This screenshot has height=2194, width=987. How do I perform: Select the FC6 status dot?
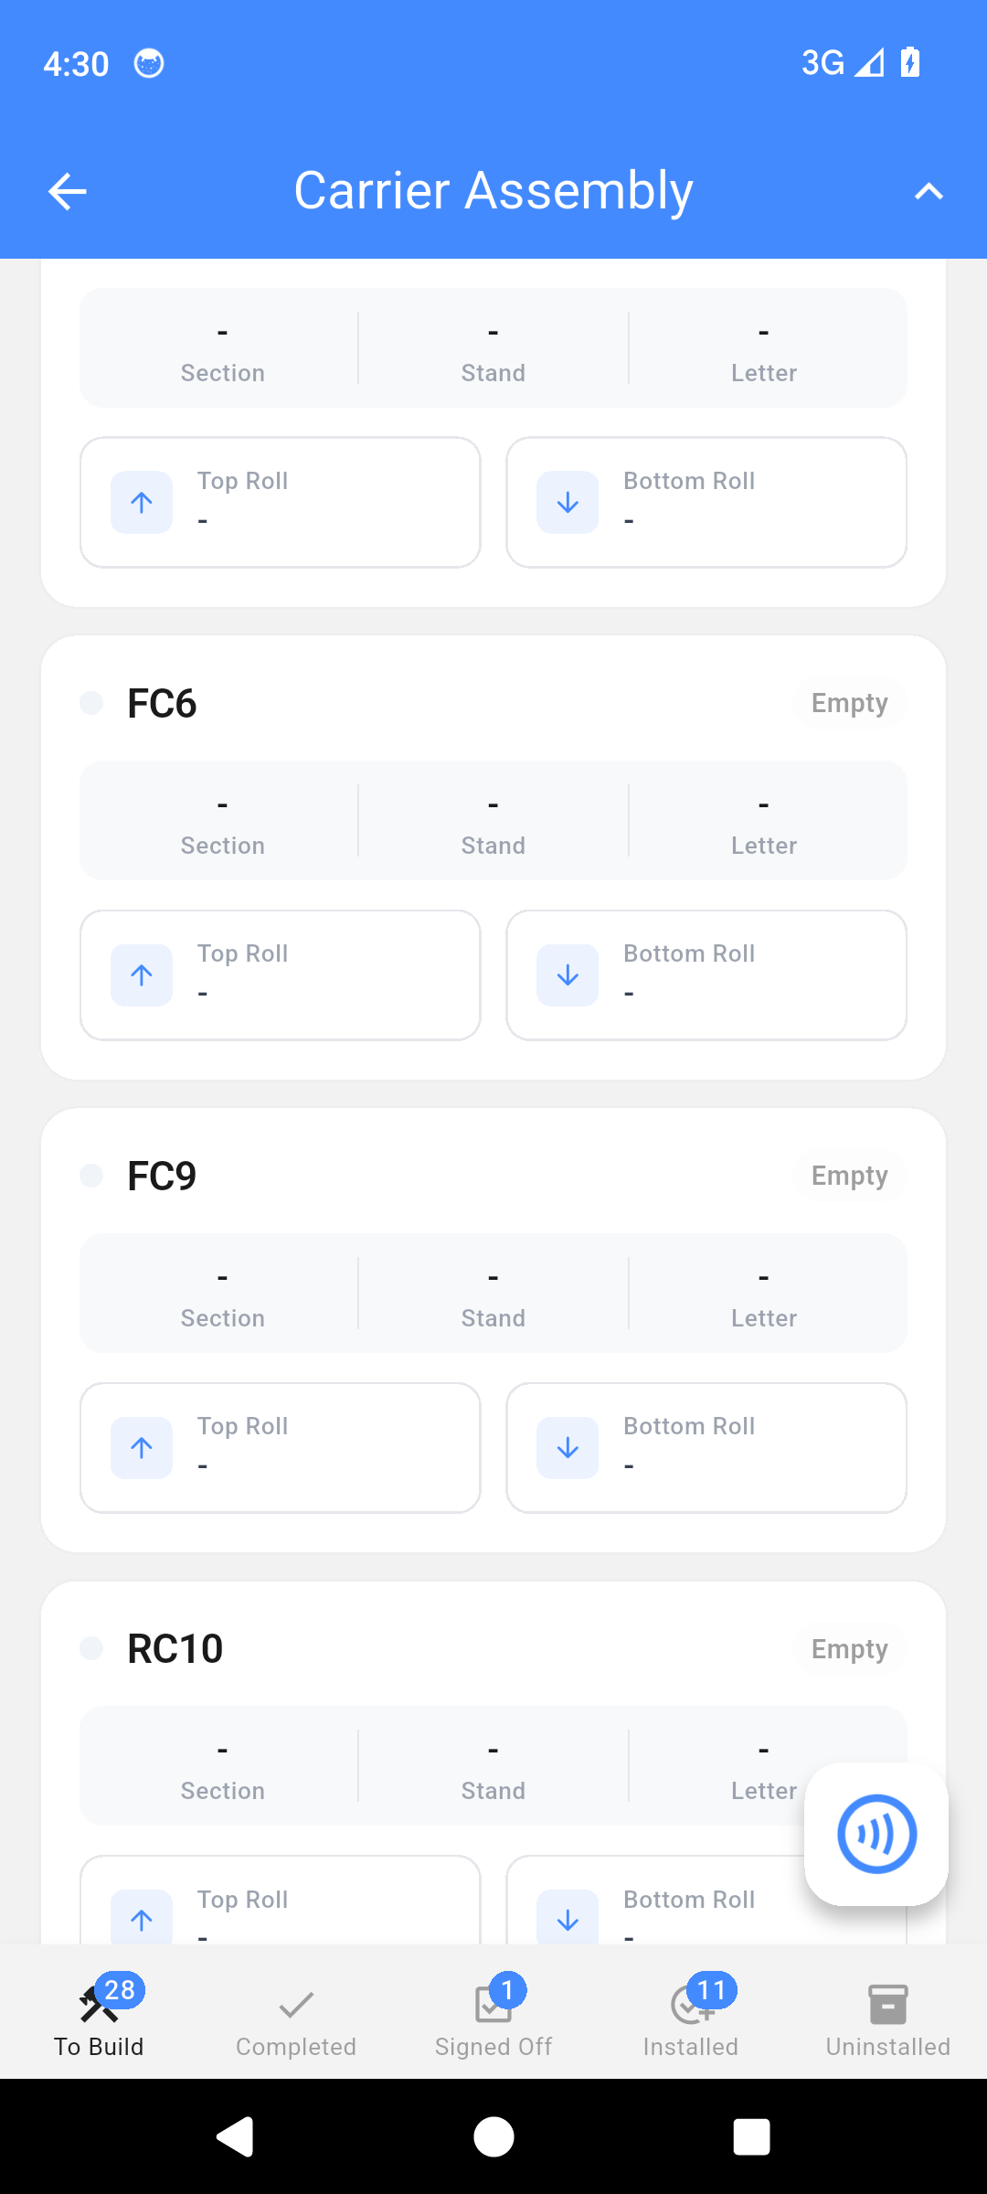click(x=91, y=703)
